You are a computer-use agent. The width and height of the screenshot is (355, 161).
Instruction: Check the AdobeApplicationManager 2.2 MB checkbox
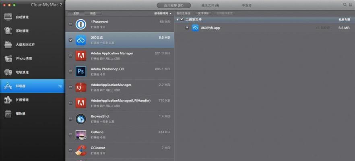click(71, 87)
